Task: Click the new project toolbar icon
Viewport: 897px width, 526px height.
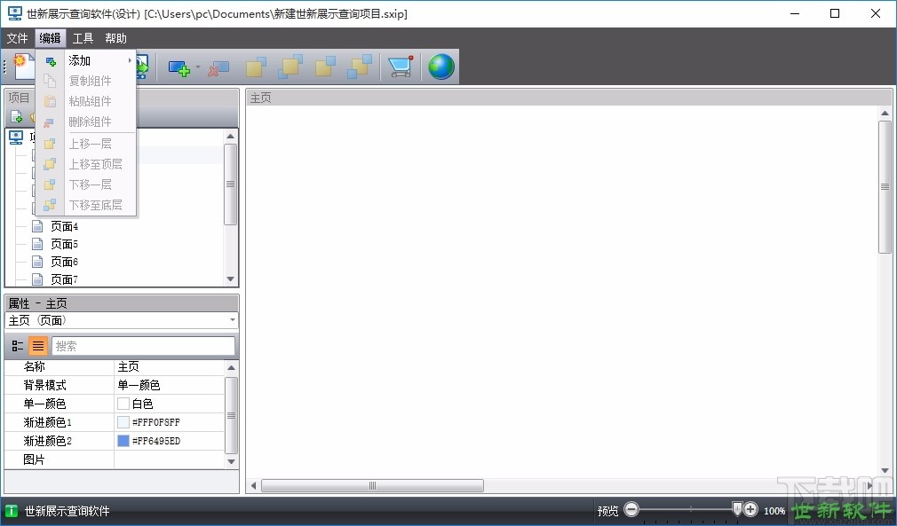Action: (23, 67)
